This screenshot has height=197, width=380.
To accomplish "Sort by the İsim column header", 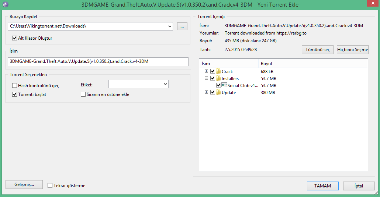I will click(229, 64).
